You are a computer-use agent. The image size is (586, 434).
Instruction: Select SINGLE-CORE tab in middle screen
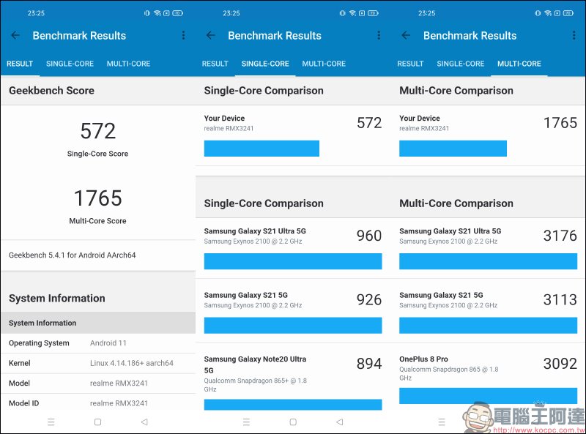click(265, 64)
